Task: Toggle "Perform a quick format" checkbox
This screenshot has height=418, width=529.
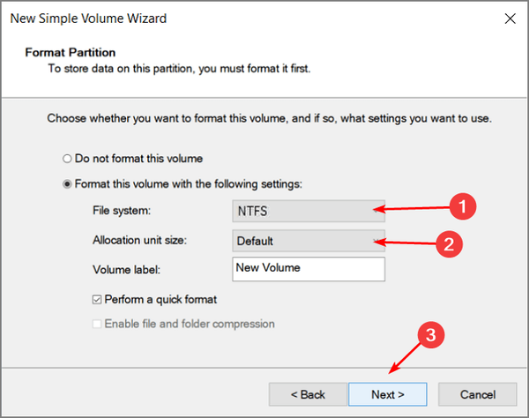Action: [x=97, y=299]
